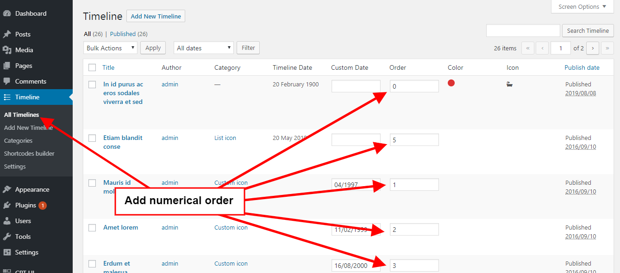
Task: Click the Pages icon in sidebar
Action: tap(7, 66)
